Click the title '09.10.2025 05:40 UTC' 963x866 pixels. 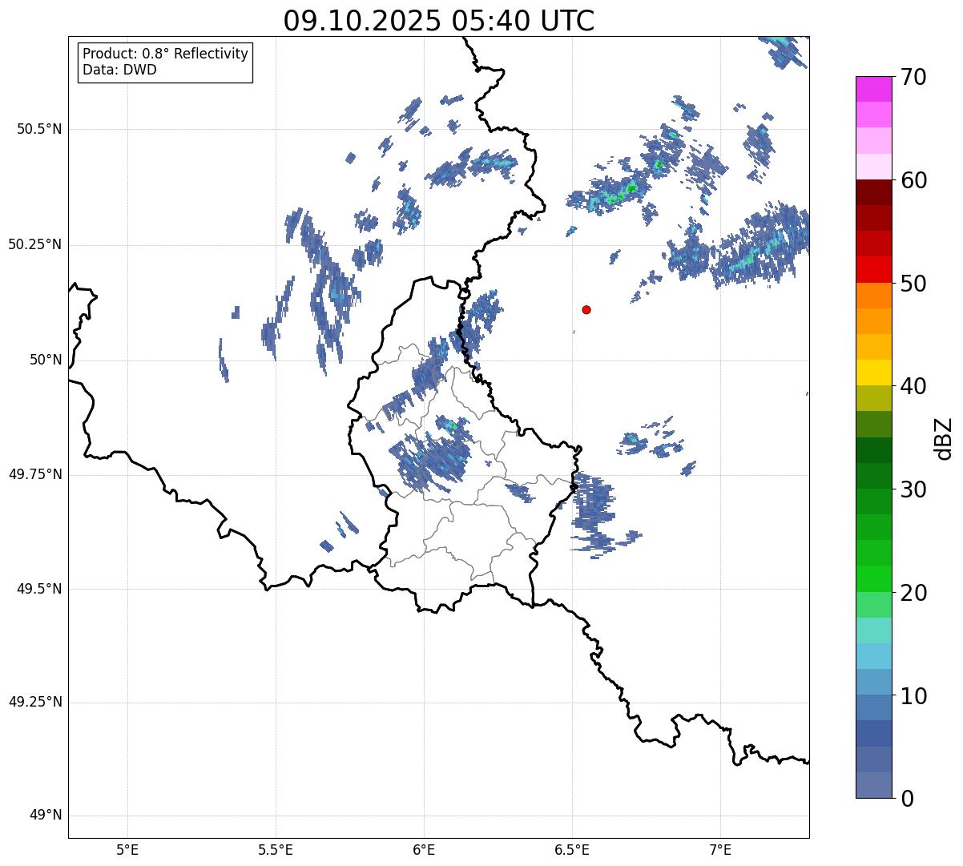click(439, 21)
